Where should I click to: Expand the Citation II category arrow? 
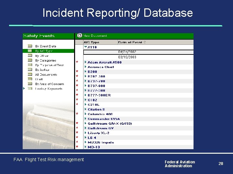point(85,109)
